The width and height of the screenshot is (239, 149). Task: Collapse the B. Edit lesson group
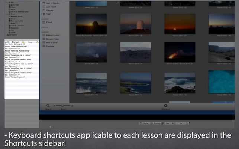point(6,3)
